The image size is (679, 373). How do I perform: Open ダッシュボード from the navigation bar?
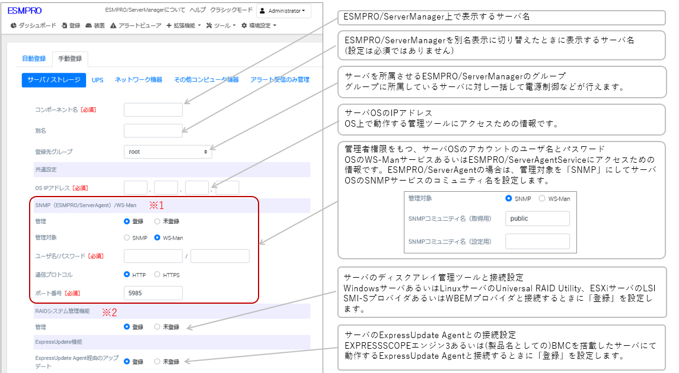point(33,25)
